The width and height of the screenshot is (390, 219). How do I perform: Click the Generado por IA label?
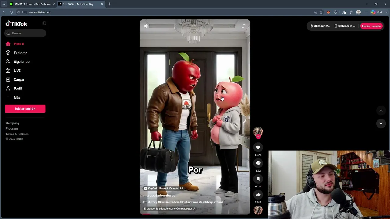click(170, 209)
